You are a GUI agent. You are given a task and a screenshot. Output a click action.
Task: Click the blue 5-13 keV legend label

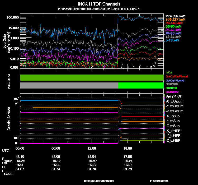click(x=173, y=40)
